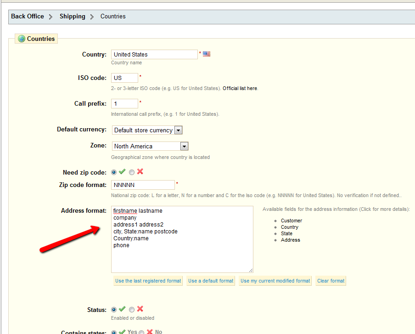
Task: Go to Shipping breadcrumb
Action: [73, 17]
